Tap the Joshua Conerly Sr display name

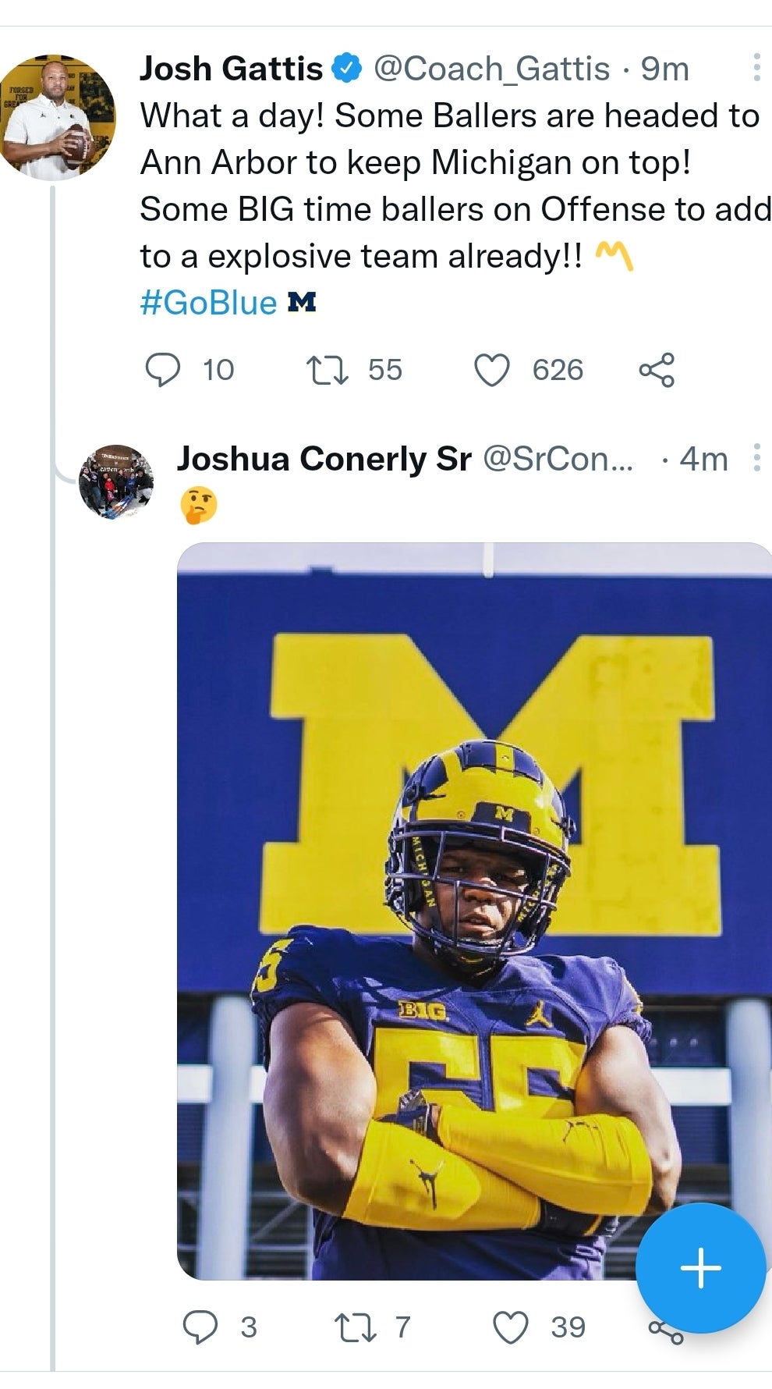pyautogui.click(x=324, y=459)
